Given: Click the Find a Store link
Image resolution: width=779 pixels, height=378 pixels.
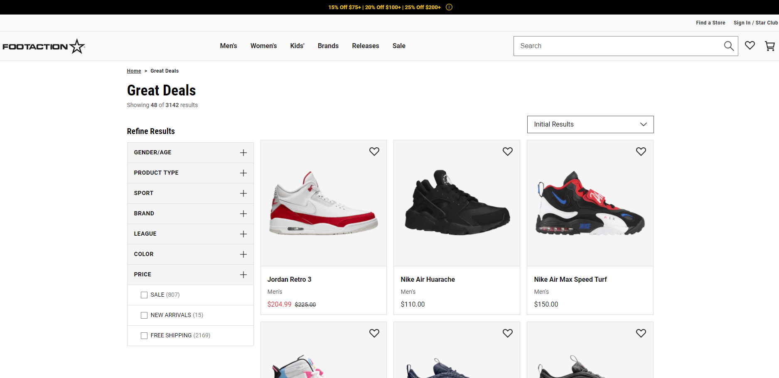Looking at the screenshot, I should pyautogui.click(x=710, y=23).
